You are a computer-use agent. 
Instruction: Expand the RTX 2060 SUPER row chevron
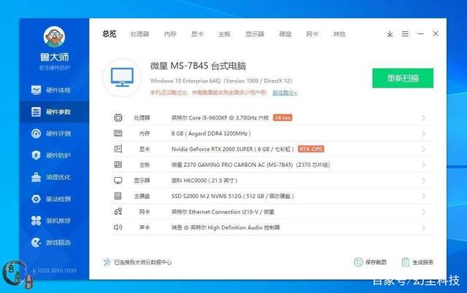coord(423,149)
